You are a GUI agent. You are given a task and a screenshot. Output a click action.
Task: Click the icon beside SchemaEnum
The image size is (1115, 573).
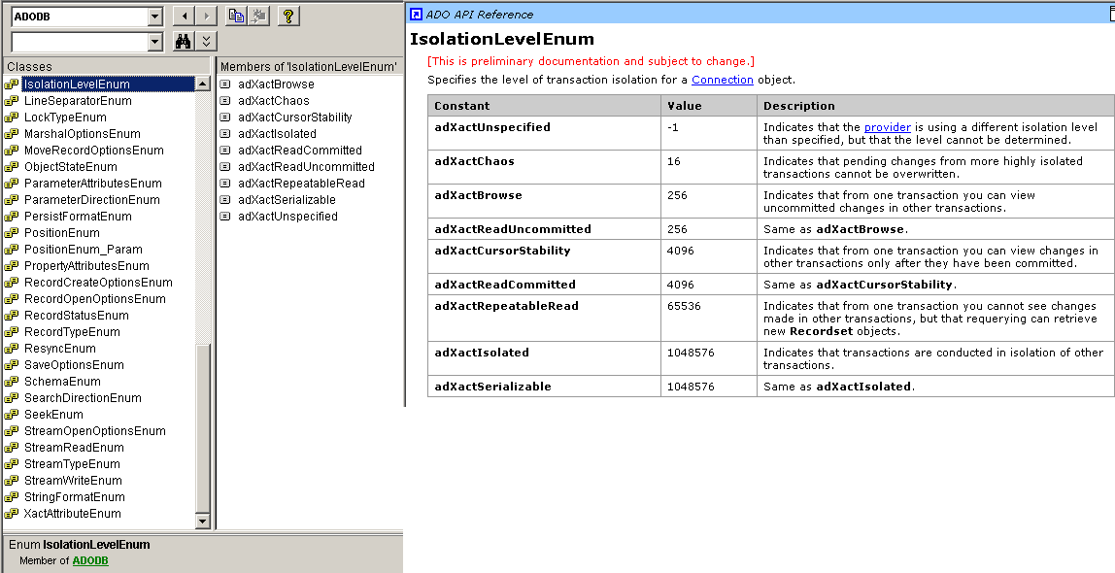click(x=12, y=382)
